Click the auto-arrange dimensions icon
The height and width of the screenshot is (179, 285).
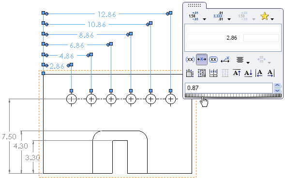point(190,73)
